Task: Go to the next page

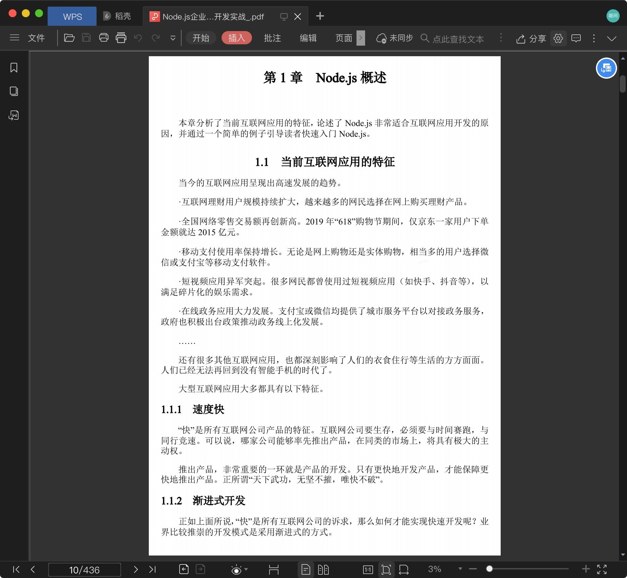Action: (136, 569)
